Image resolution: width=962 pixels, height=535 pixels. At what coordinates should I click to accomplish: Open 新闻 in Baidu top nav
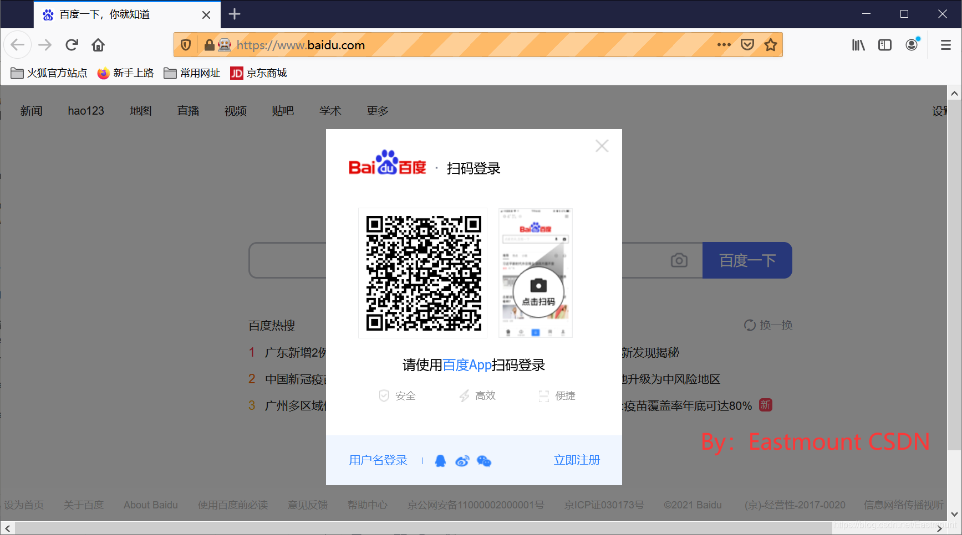click(x=32, y=111)
